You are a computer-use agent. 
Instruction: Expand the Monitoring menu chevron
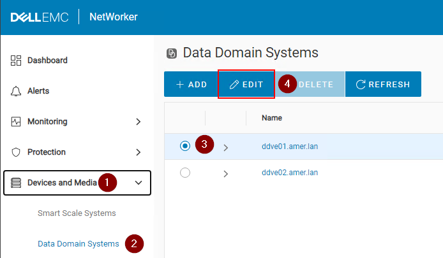pyautogui.click(x=138, y=122)
